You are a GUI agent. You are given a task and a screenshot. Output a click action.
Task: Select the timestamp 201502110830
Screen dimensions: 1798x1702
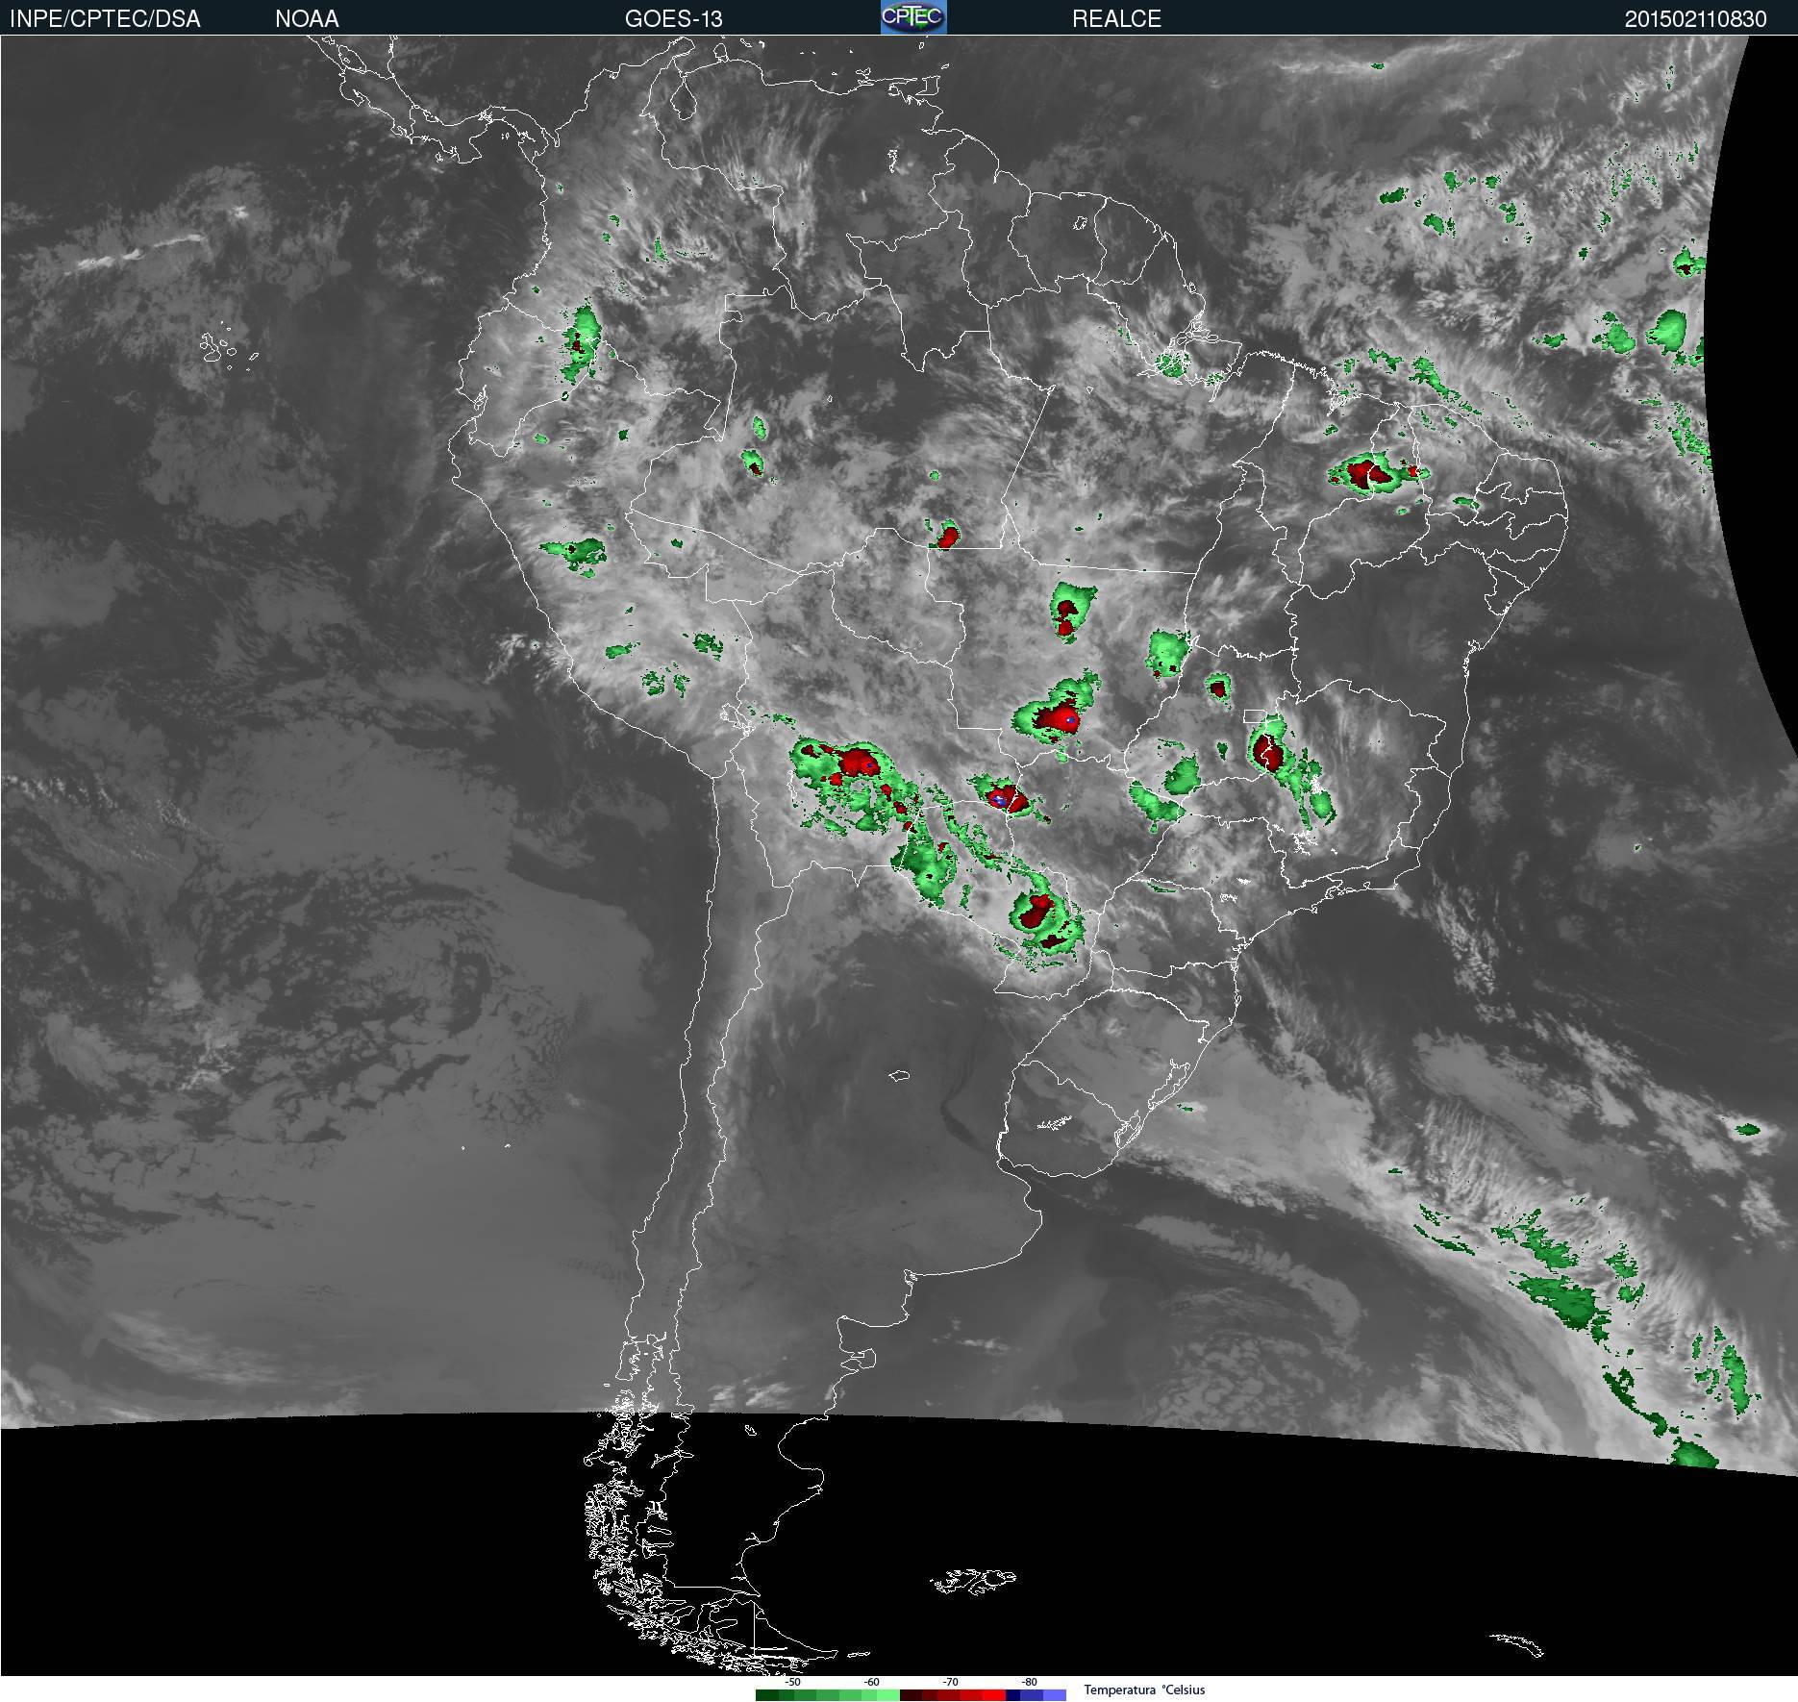point(1695,18)
